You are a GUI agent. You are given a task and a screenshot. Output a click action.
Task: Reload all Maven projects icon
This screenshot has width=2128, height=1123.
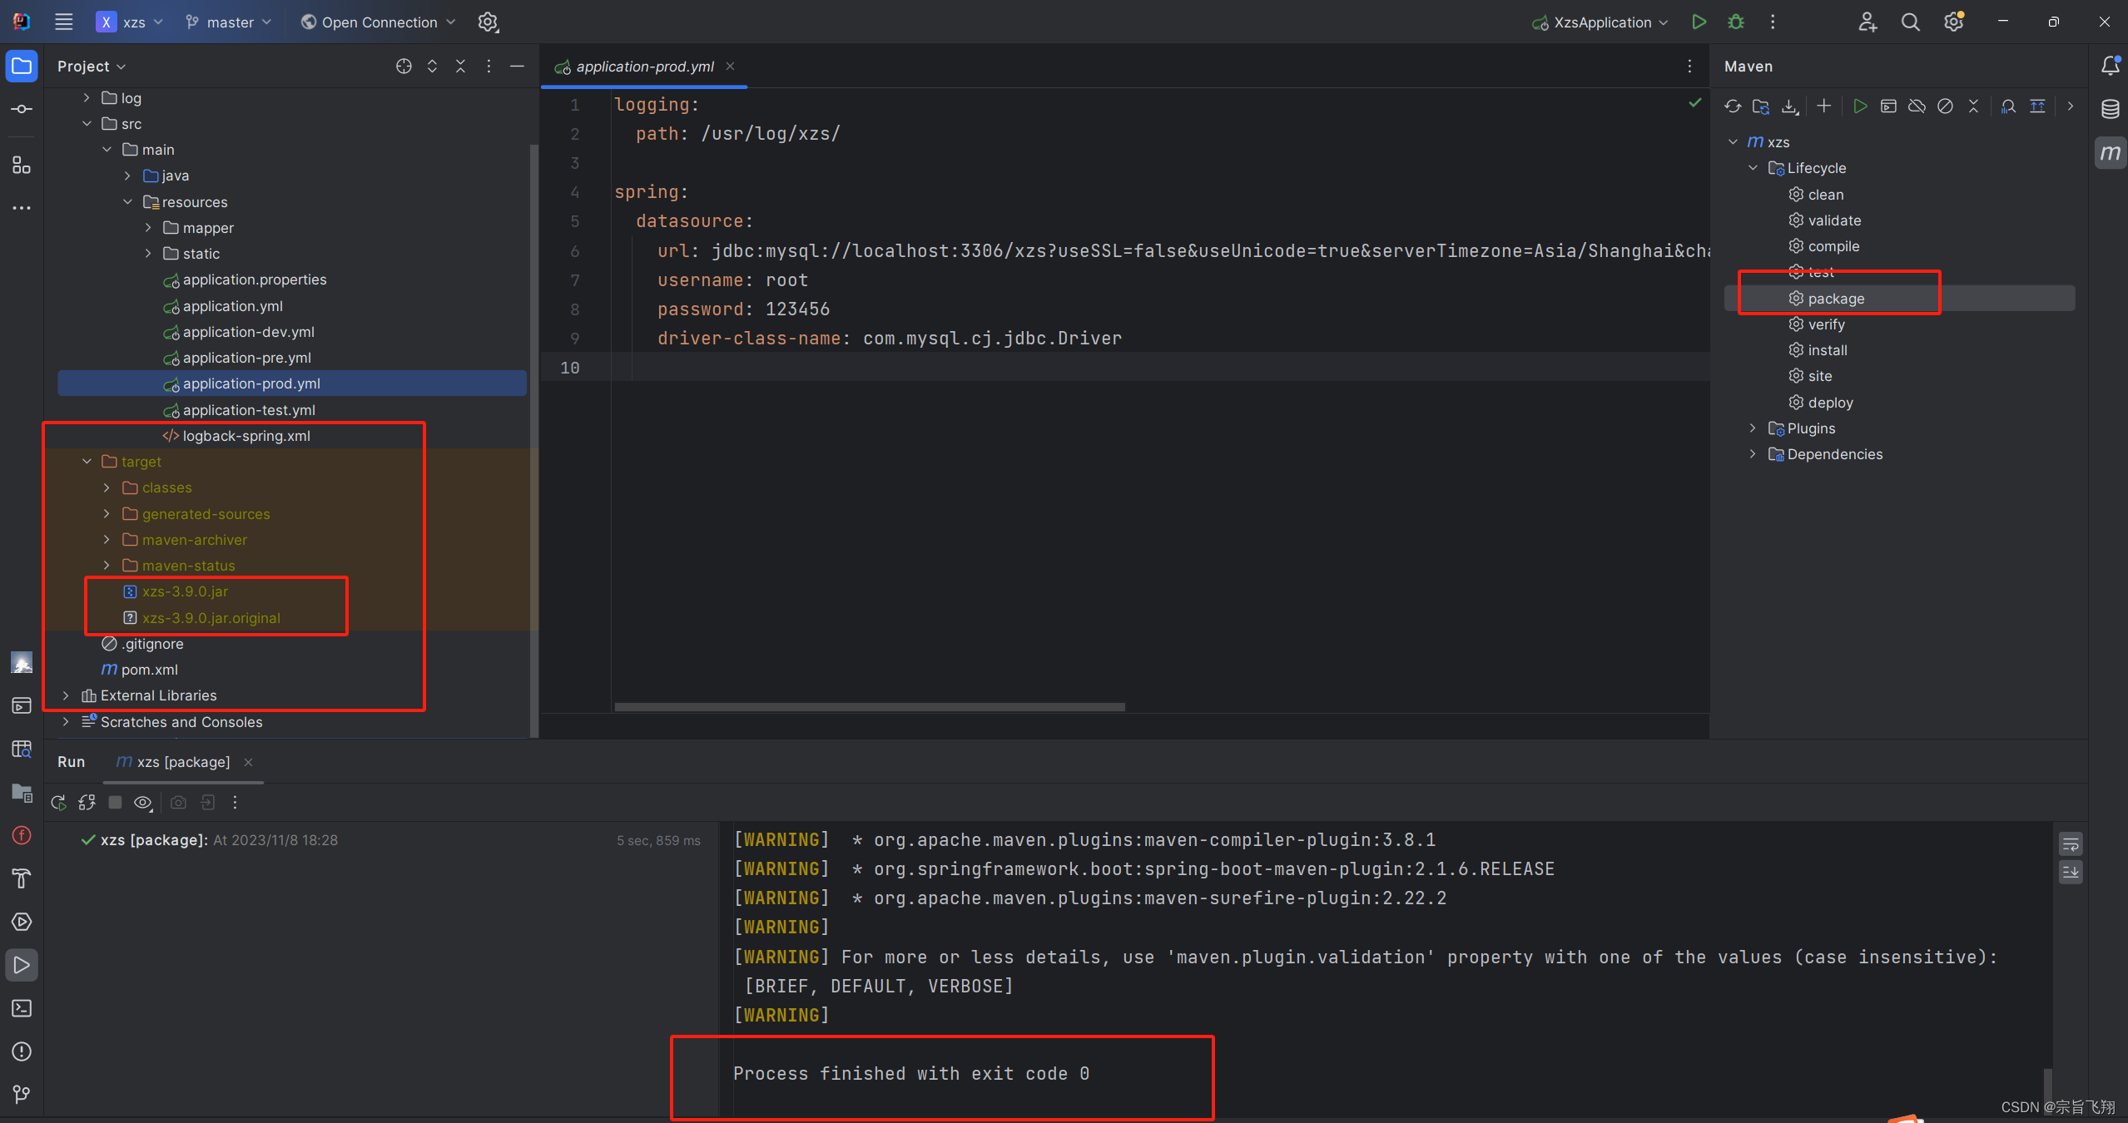(1733, 106)
